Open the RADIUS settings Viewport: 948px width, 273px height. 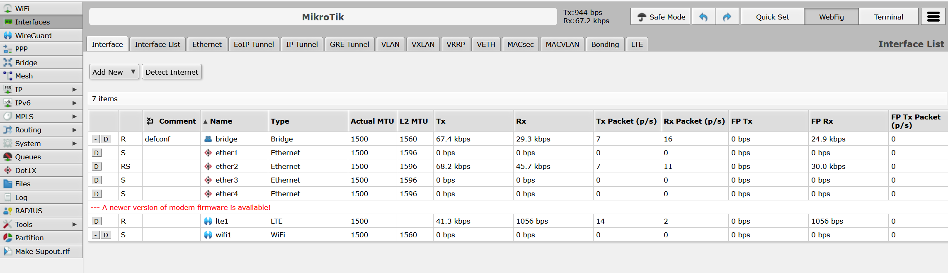(41, 211)
